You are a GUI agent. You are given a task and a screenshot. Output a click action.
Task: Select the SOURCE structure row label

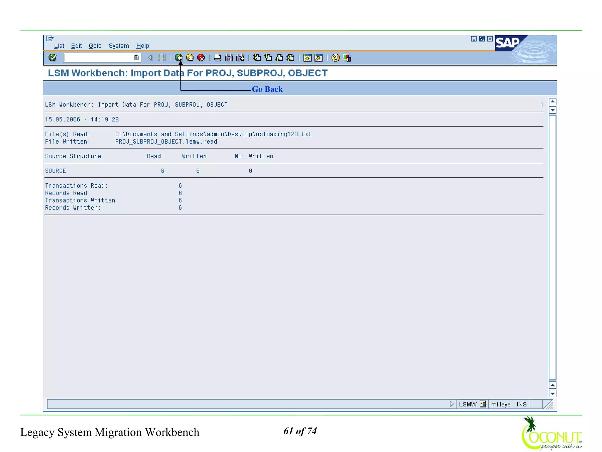coord(55,171)
